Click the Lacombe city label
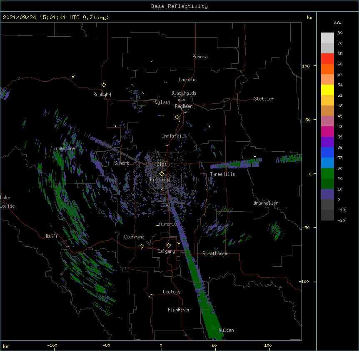 pos(187,80)
